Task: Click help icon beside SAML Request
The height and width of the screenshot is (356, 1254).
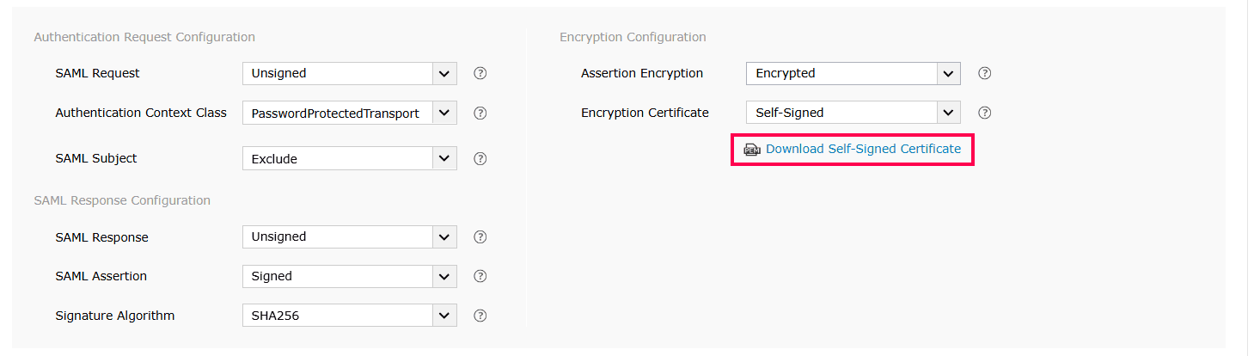Action: click(480, 74)
